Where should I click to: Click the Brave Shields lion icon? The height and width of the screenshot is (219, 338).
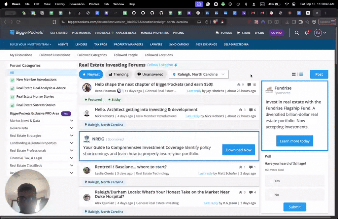pos(215,22)
